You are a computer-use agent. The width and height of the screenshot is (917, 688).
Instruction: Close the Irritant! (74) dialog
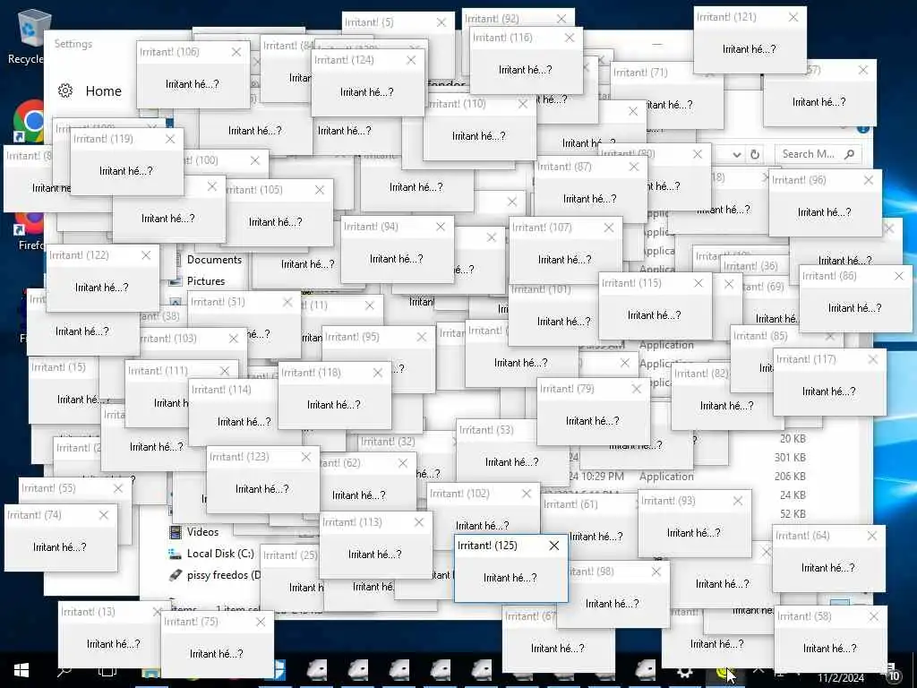104,515
